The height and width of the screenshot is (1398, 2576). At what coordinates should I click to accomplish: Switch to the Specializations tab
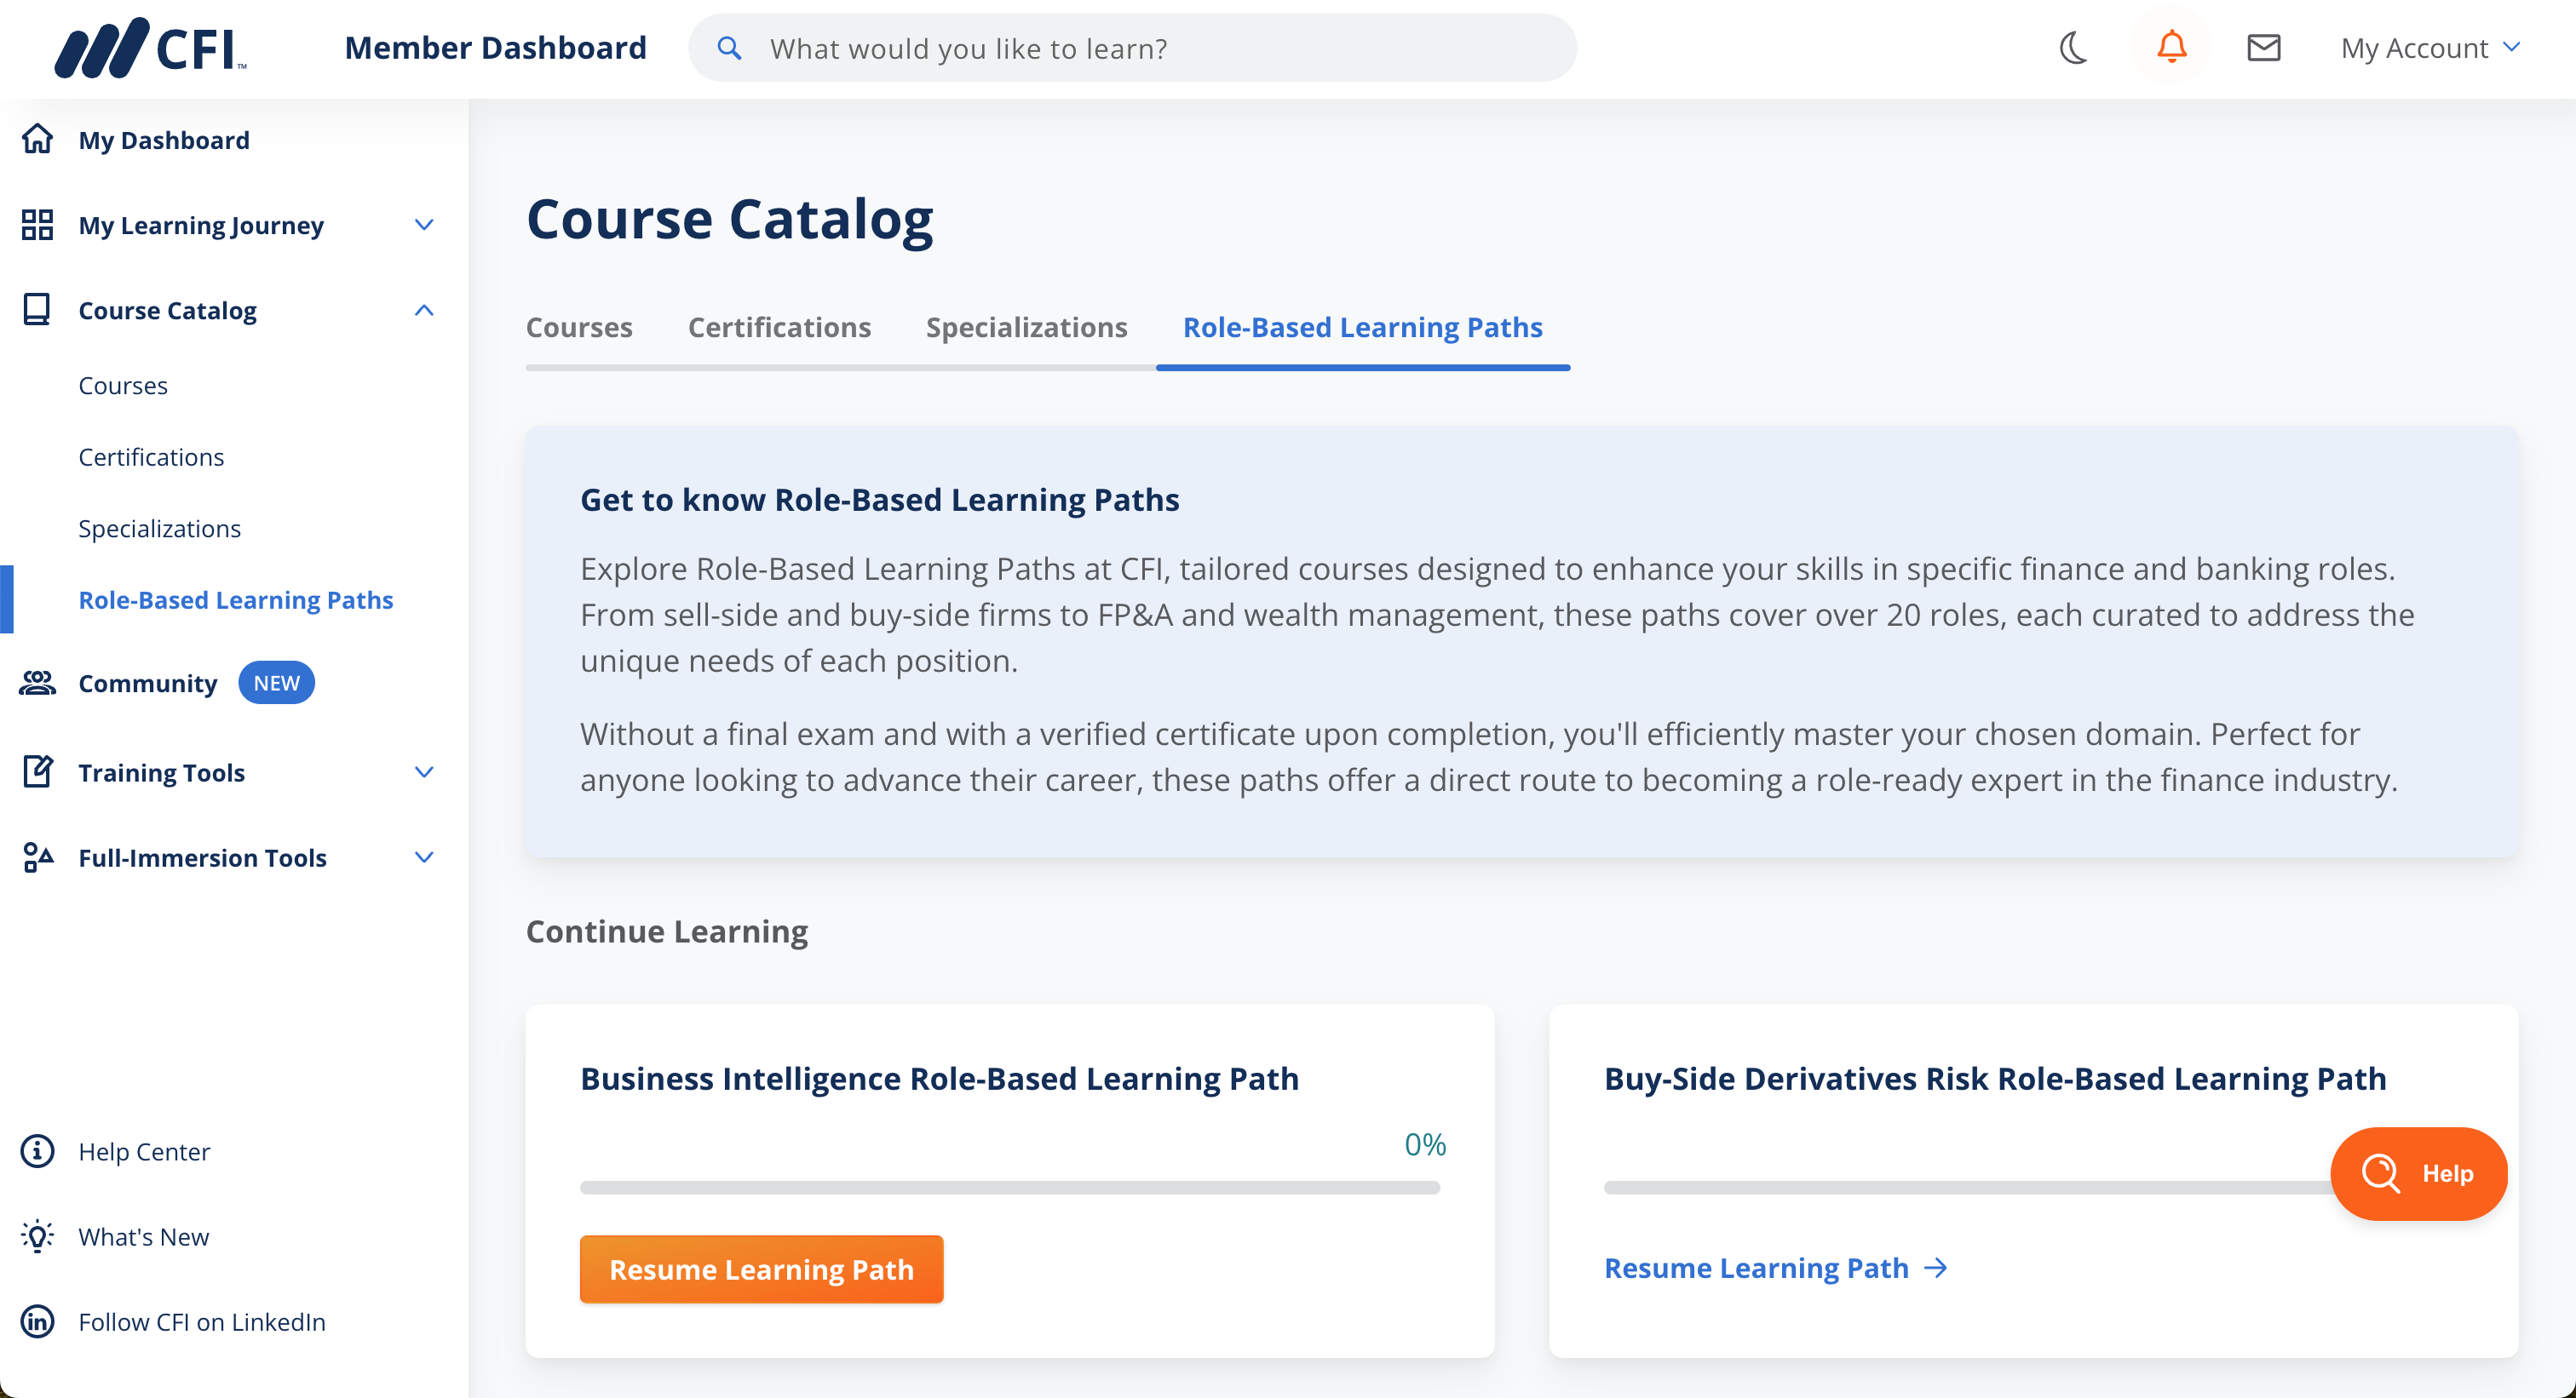point(1026,328)
